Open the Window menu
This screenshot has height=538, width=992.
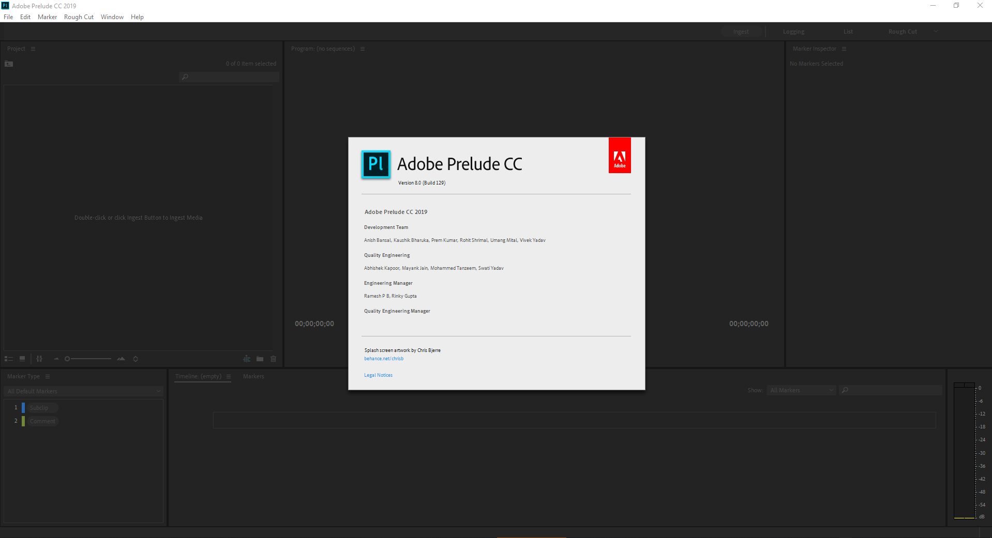click(112, 17)
